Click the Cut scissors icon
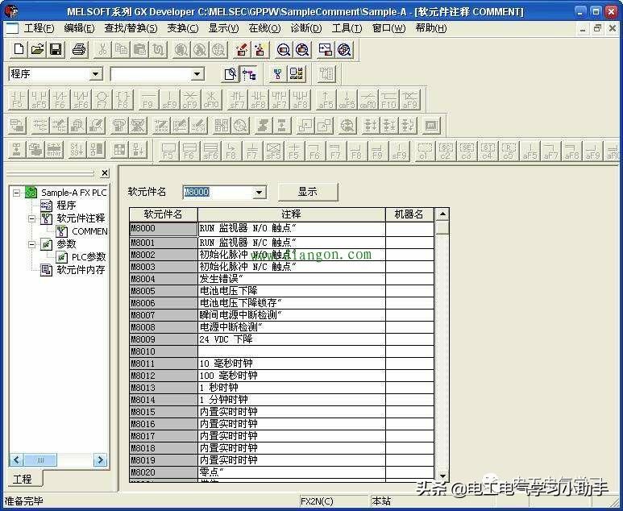Screen dimensions: 623x511 coord(102,50)
